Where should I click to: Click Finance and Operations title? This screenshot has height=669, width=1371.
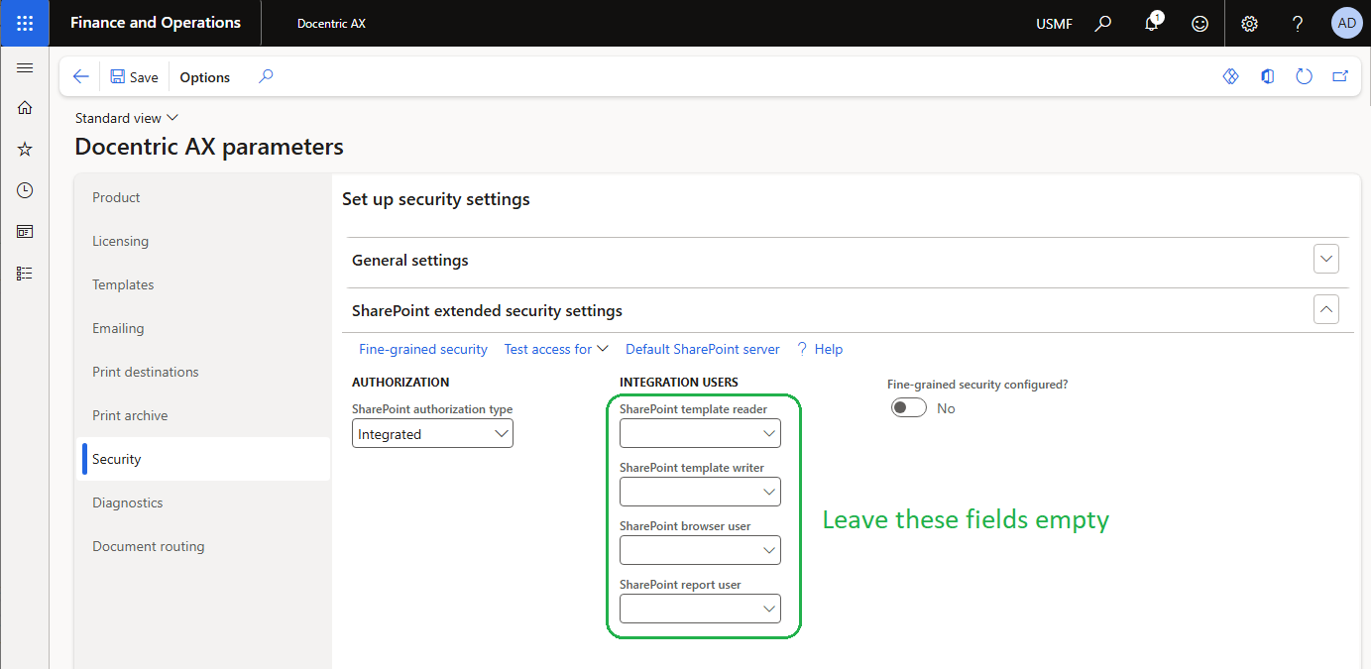[x=156, y=22]
